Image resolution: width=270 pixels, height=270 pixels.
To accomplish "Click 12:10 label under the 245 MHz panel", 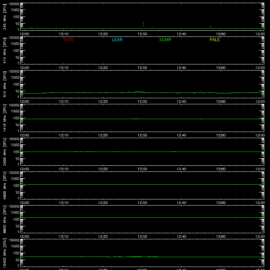I will (x=63, y=34).
